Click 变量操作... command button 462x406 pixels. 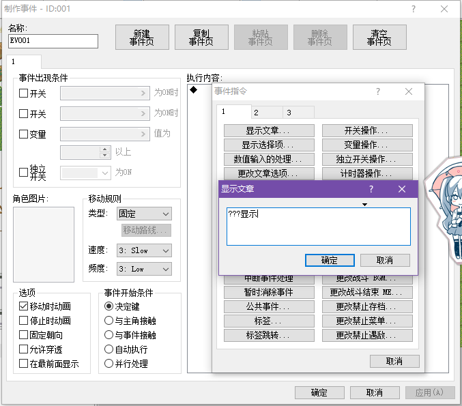coord(367,145)
